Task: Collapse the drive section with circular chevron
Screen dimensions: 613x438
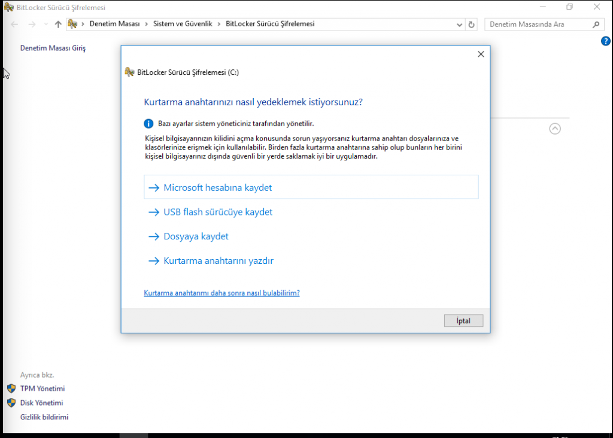Action: (x=555, y=128)
